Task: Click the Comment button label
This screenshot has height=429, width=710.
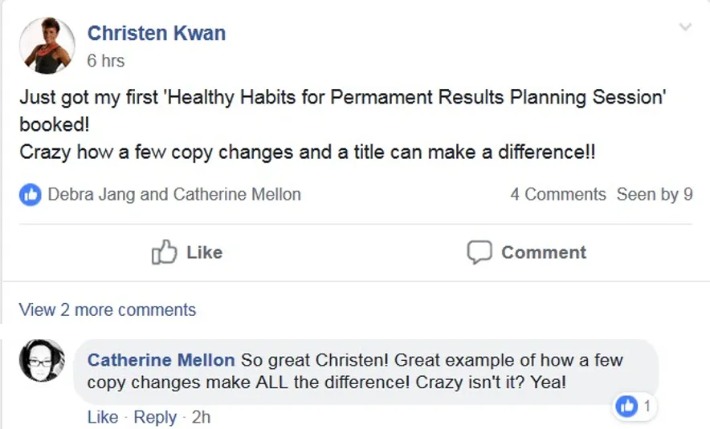Action: pyautogui.click(x=544, y=253)
